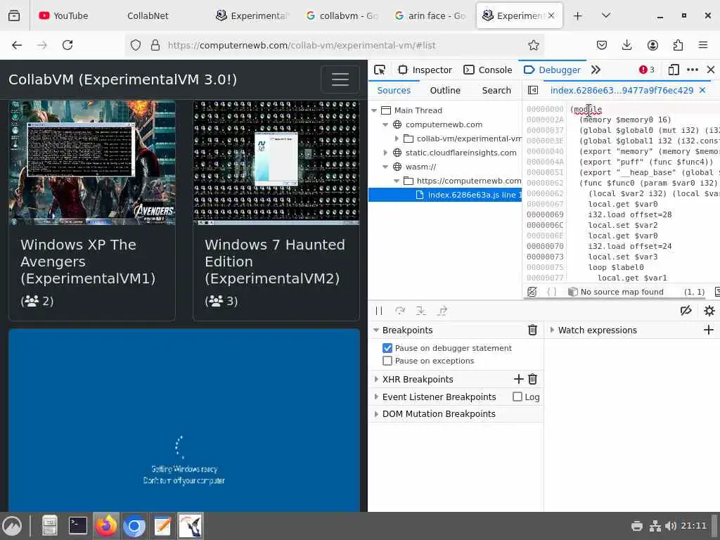Click the URL address bar
The width and height of the screenshot is (720, 540).
335,45
